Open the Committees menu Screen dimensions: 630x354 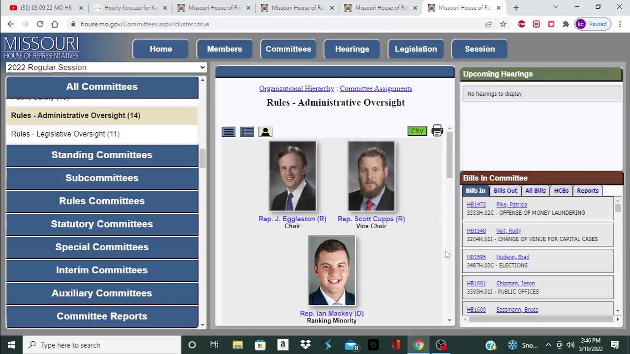coord(288,49)
